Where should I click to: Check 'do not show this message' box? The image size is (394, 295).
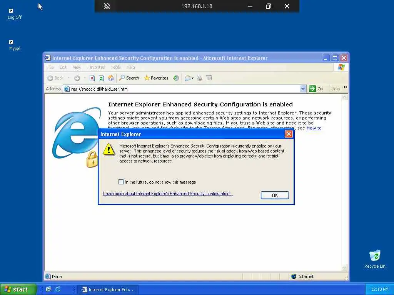pyautogui.click(x=121, y=182)
